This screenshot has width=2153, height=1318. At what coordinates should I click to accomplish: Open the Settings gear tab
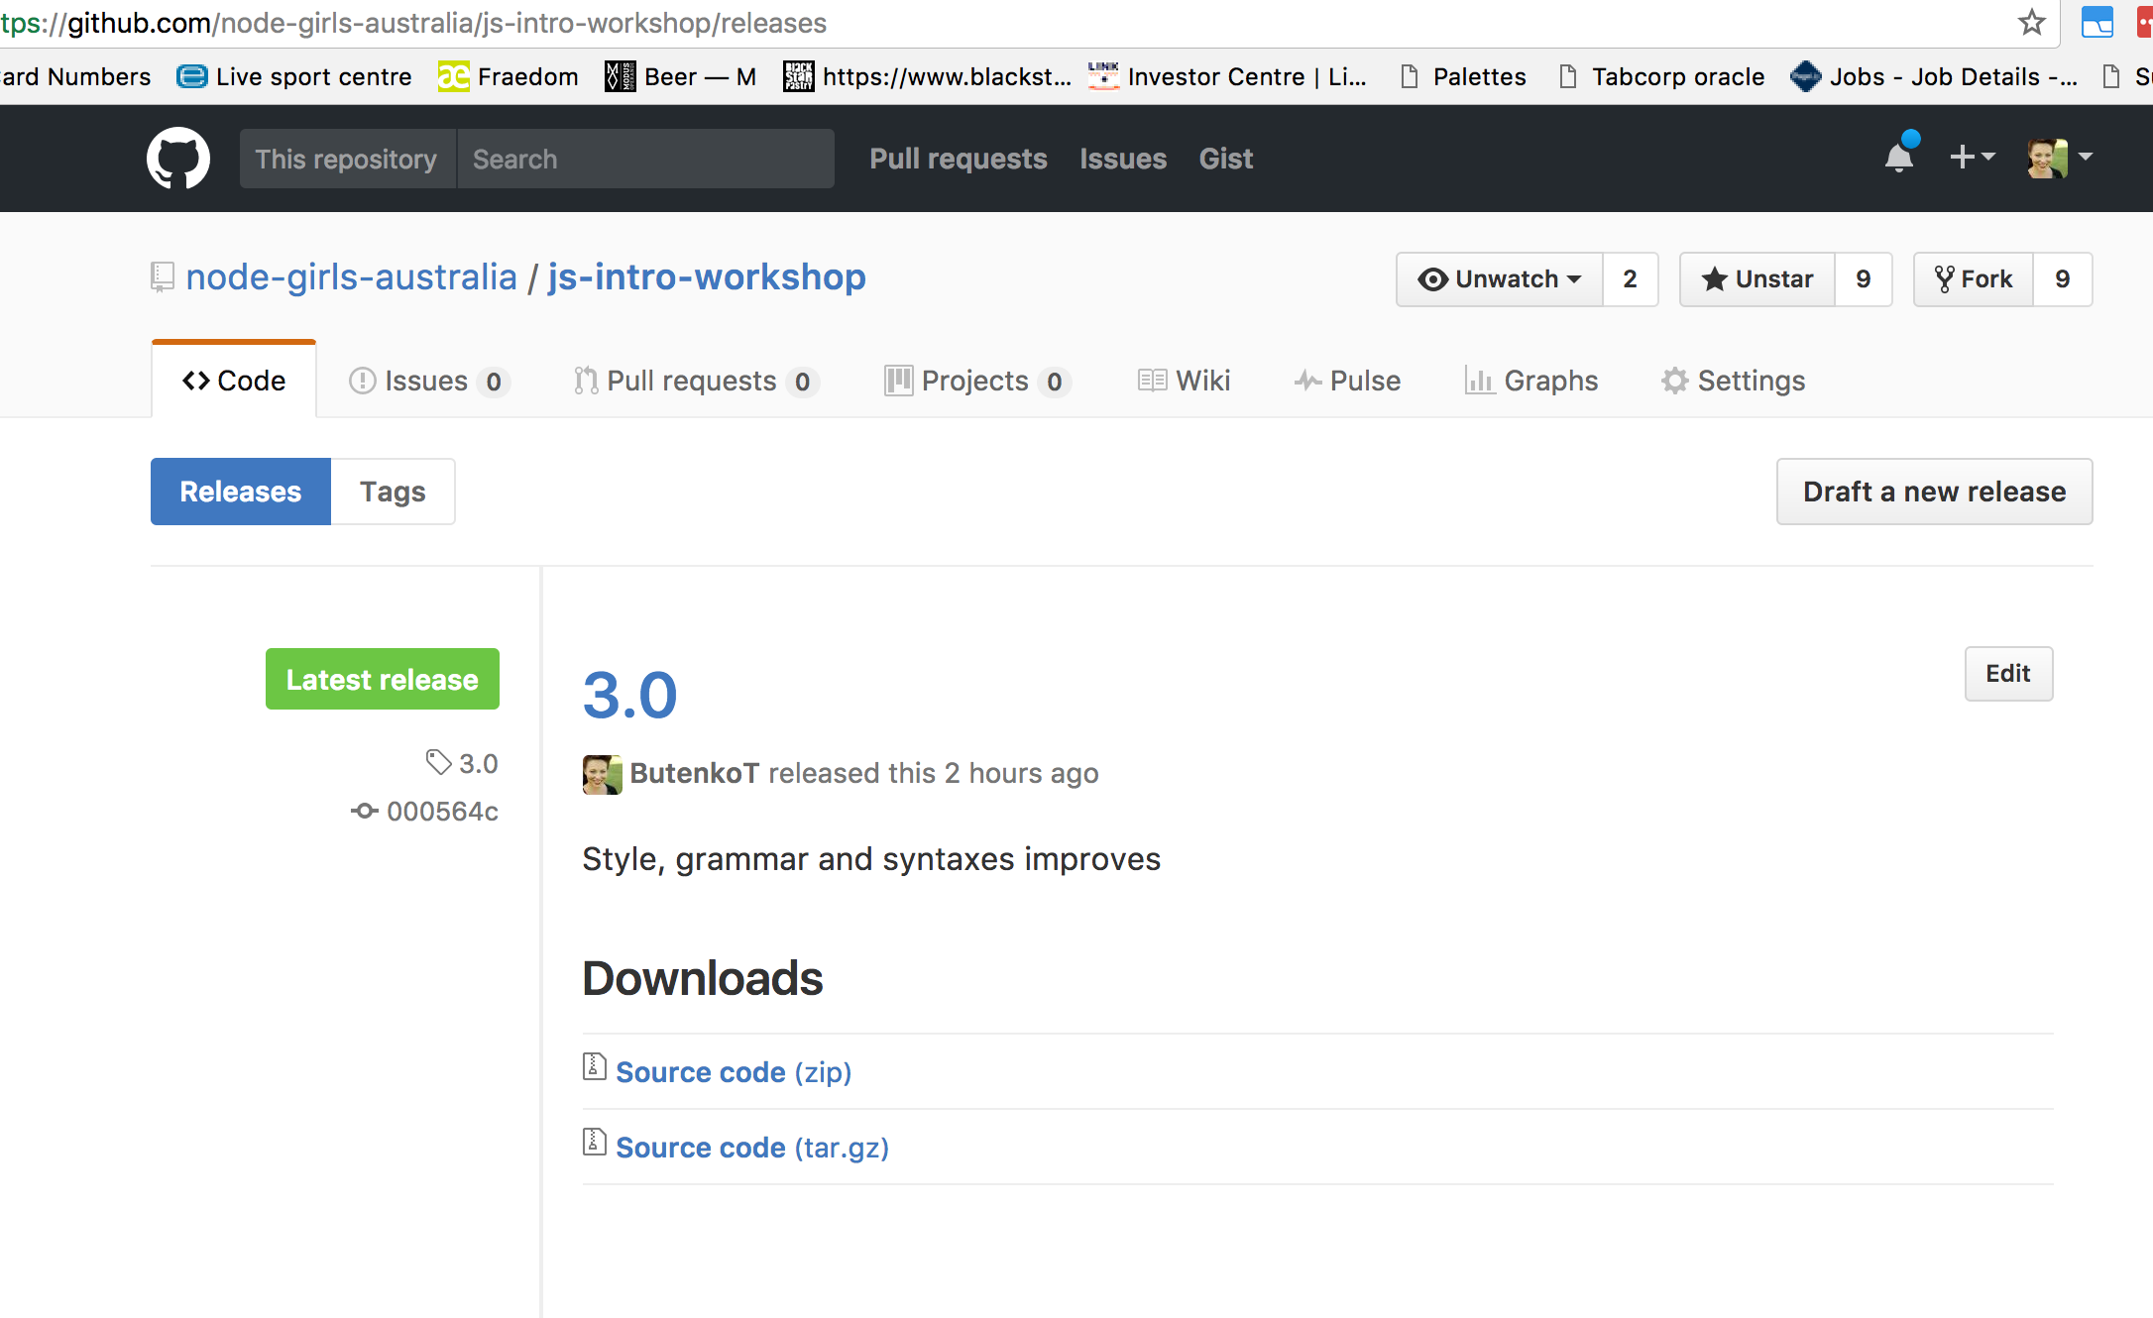click(1733, 381)
